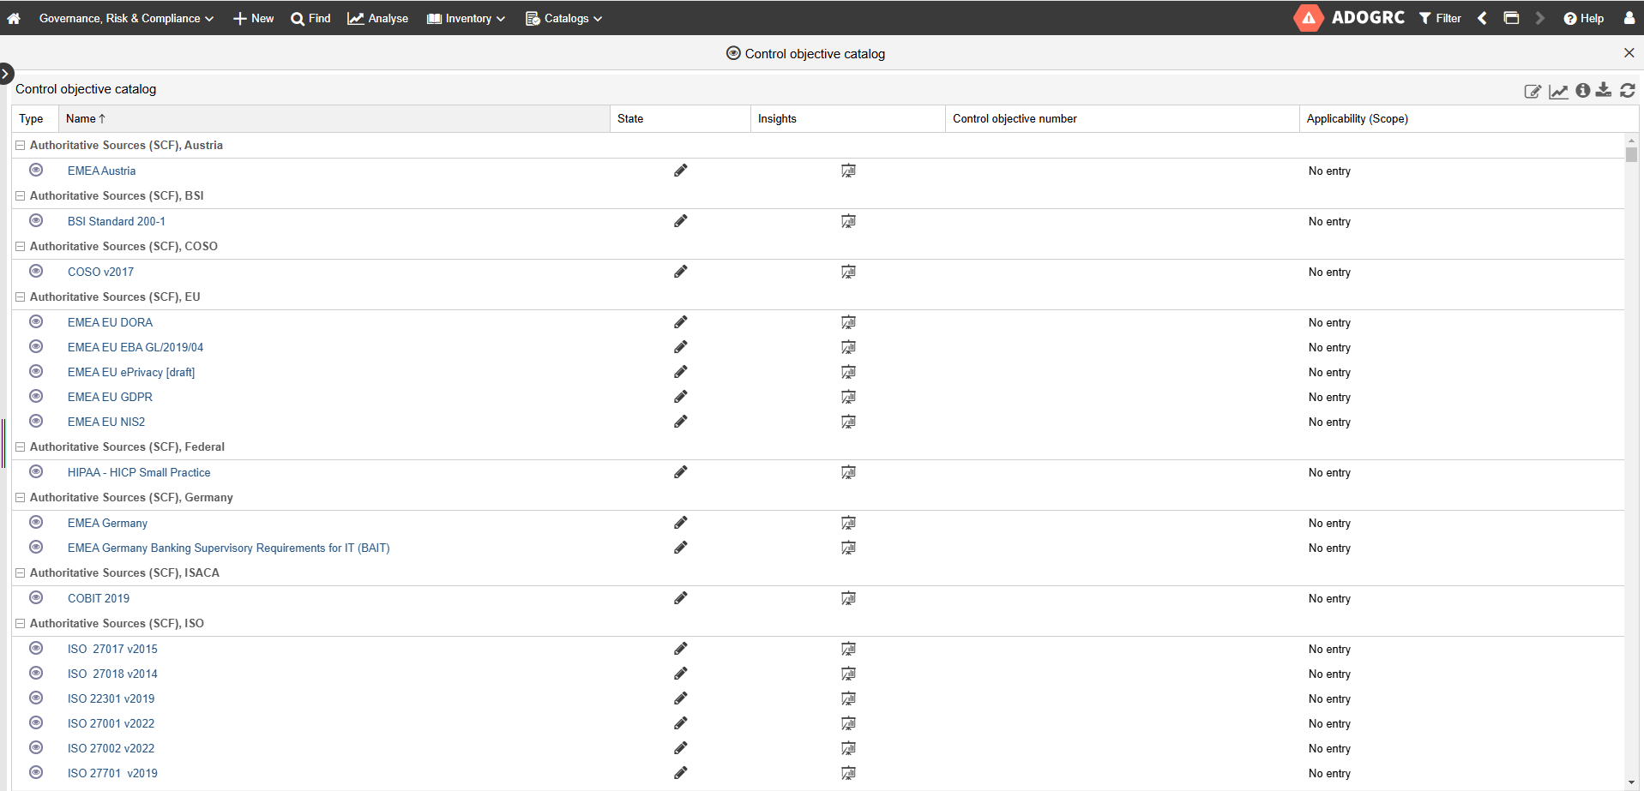Open the Catalogs dropdown menu

(563, 18)
